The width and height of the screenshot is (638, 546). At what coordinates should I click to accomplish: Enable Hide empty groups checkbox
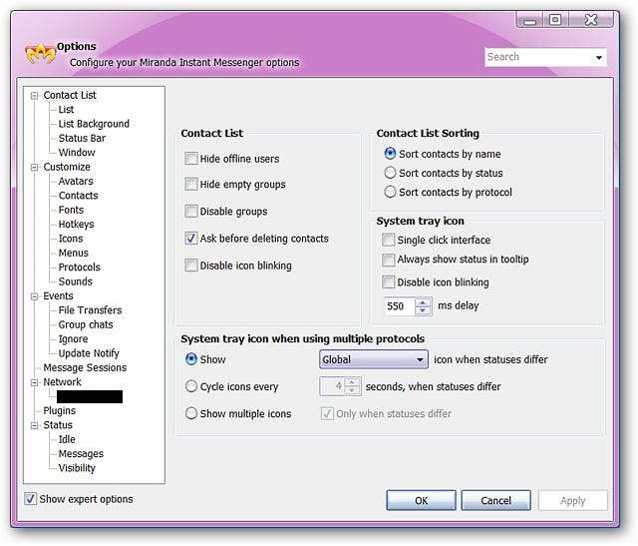[x=191, y=184]
